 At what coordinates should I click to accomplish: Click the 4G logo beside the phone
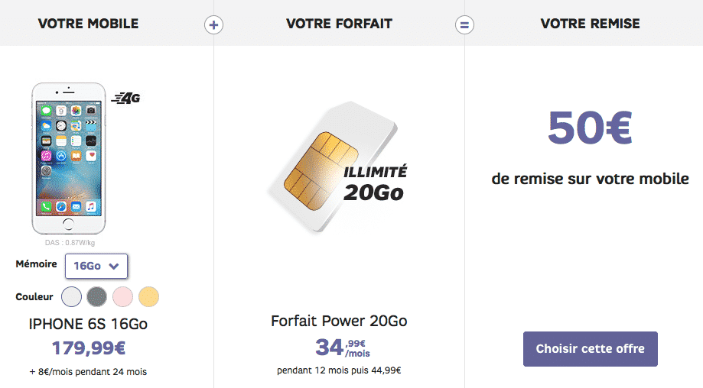point(125,98)
